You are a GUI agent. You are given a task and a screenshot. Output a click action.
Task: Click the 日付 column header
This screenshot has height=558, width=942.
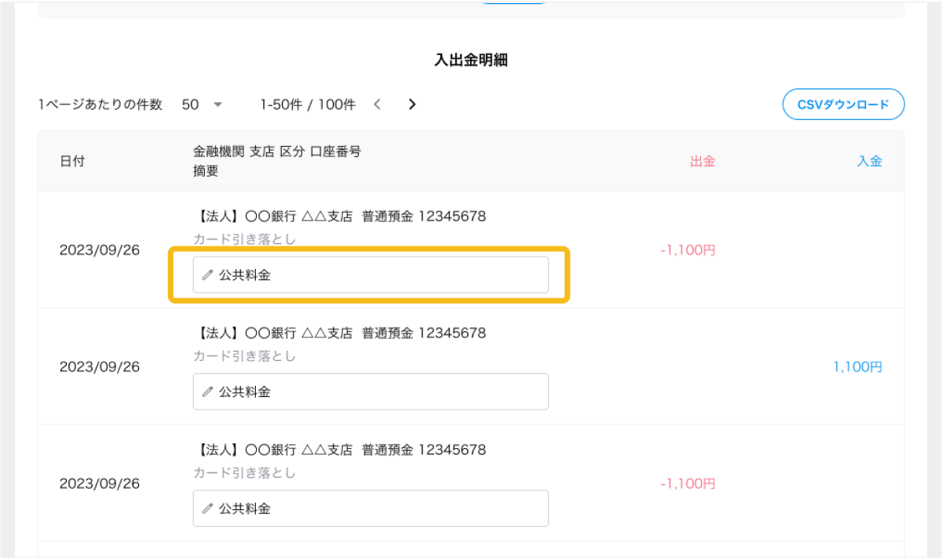point(72,162)
